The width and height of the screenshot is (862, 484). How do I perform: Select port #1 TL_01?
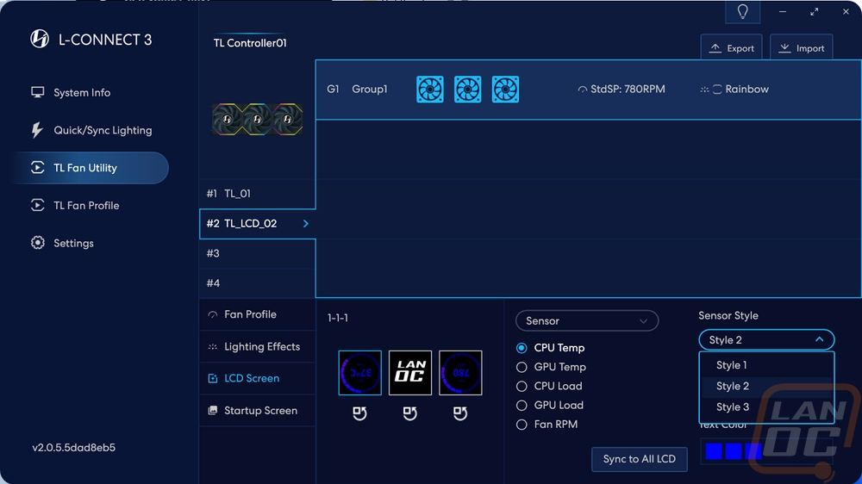click(x=257, y=194)
